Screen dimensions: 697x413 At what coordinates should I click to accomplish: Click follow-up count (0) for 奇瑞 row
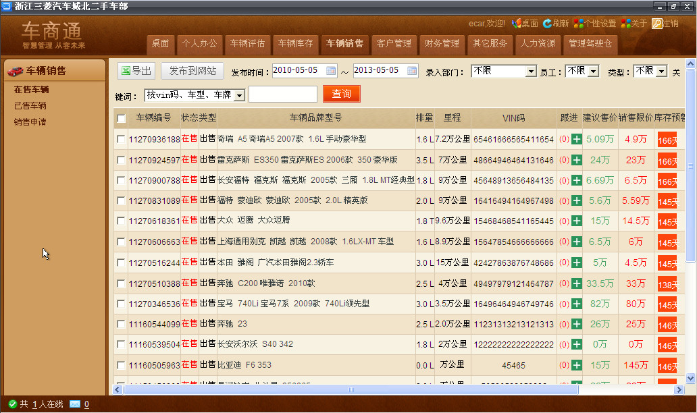tap(564, 139)
